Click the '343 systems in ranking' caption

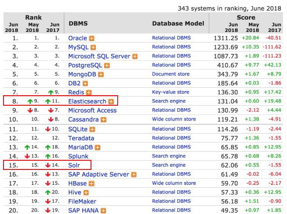pos(229,8)
